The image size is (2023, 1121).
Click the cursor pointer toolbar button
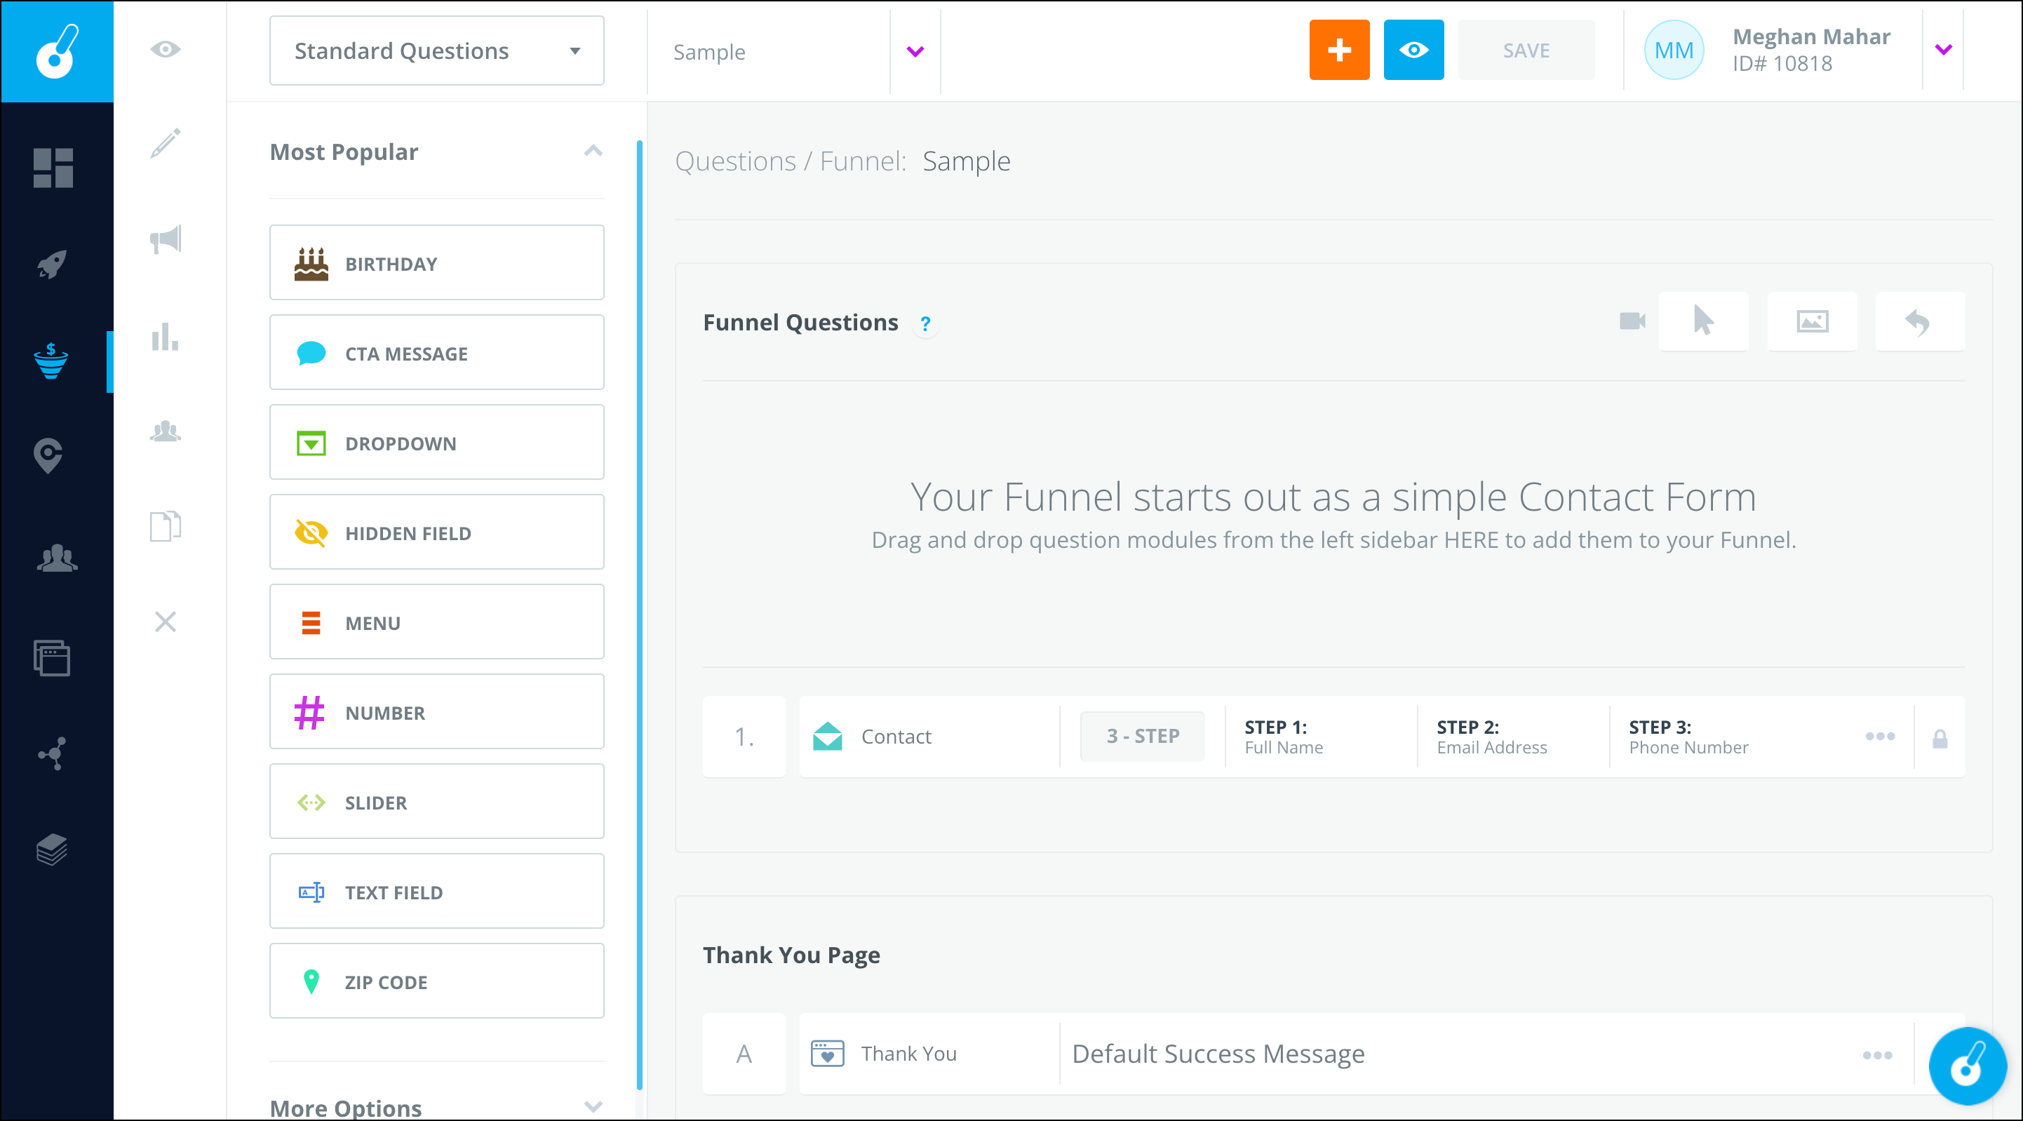point(1703,321)
